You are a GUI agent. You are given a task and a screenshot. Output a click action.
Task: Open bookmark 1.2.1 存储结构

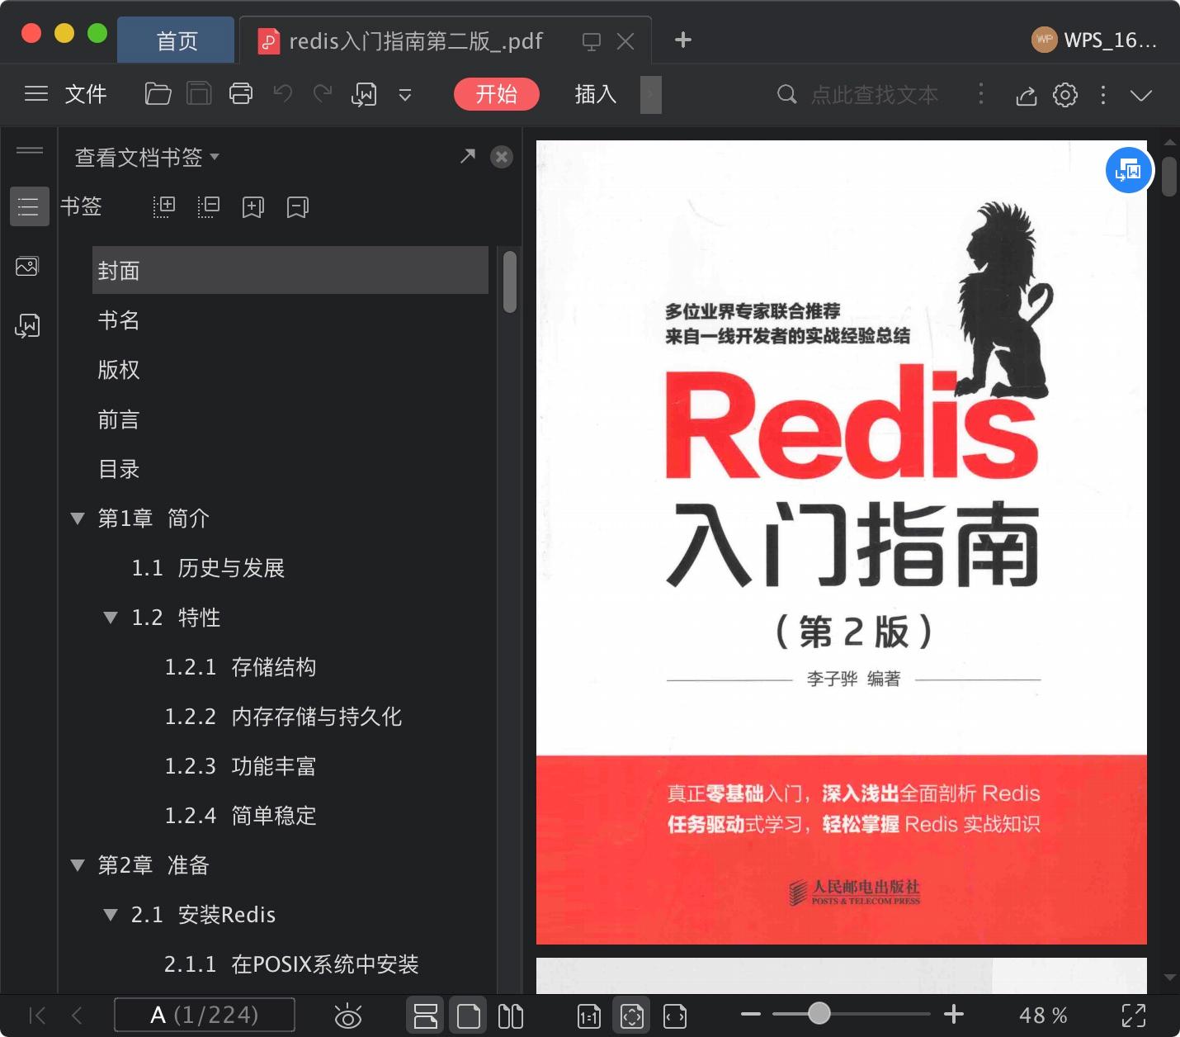(x=240, y=667)
